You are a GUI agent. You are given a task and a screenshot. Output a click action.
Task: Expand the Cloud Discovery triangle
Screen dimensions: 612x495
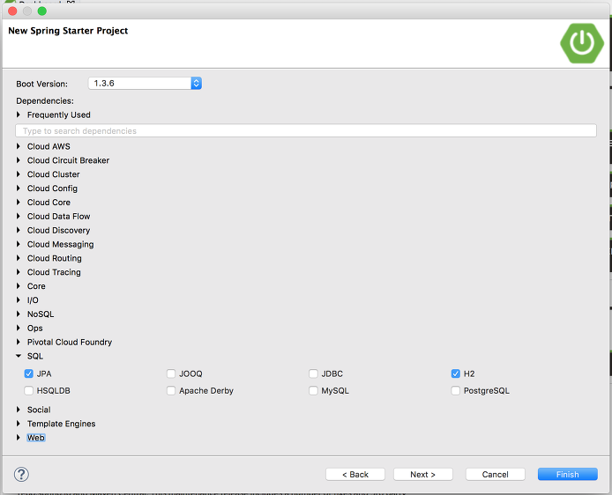click(x=18, y=231)
